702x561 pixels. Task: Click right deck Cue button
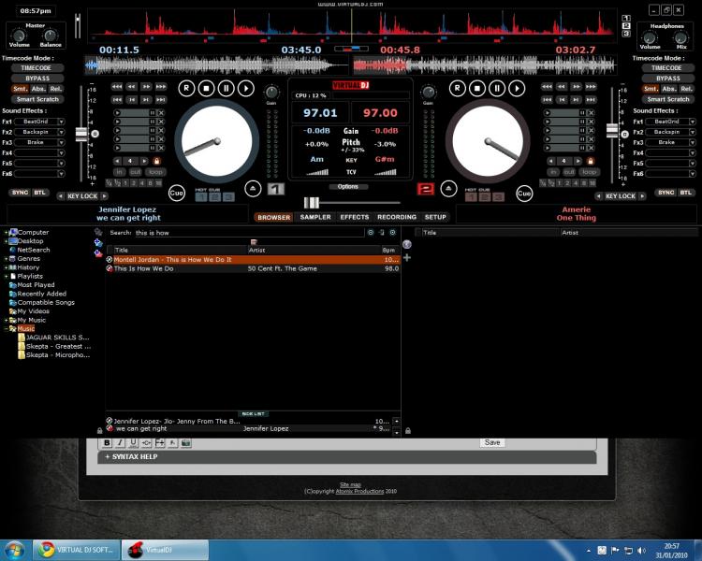pyautogui.click(x=524, y=194)
